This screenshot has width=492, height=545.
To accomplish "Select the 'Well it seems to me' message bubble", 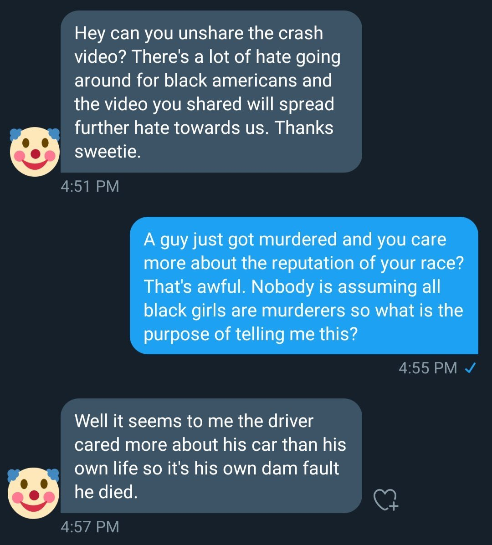I will [211, 456].
